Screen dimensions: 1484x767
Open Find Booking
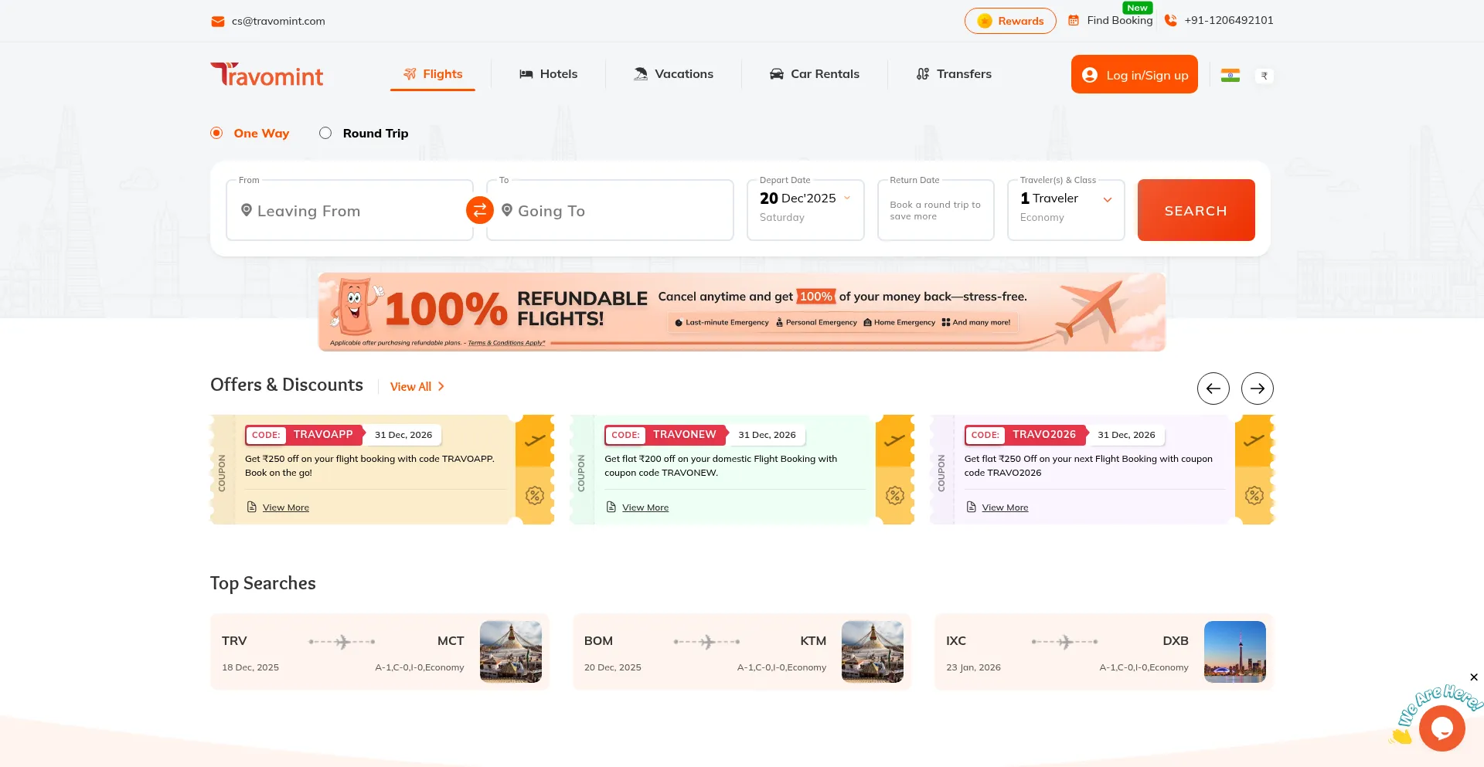[1120, 21]
